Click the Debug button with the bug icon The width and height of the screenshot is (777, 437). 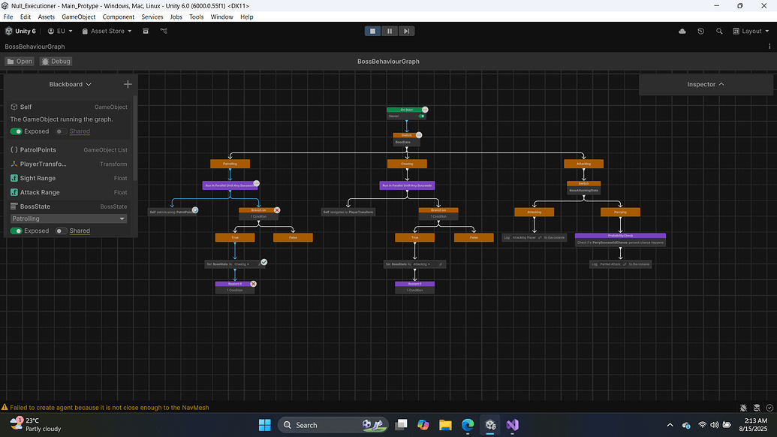[55, 61]
